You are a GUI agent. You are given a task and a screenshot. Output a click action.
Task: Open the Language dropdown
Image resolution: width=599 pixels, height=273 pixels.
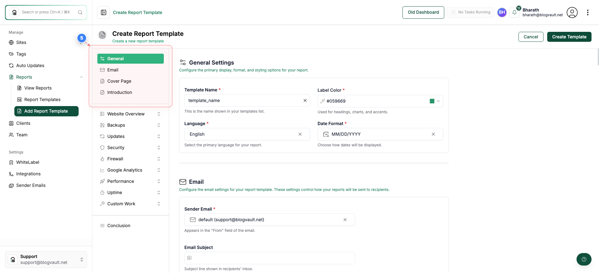(247, 134)
